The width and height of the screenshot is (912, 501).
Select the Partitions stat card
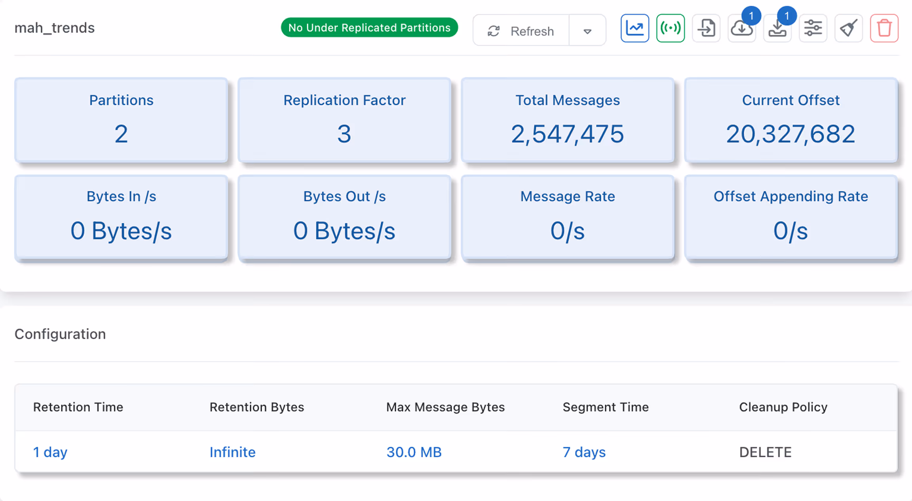(121, 120)
